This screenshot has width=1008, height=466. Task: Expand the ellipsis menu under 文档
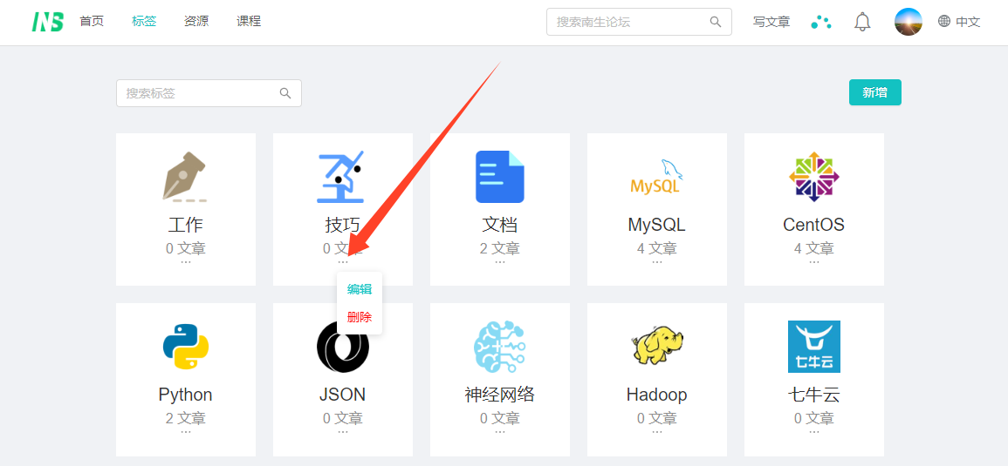coord(499,261)
